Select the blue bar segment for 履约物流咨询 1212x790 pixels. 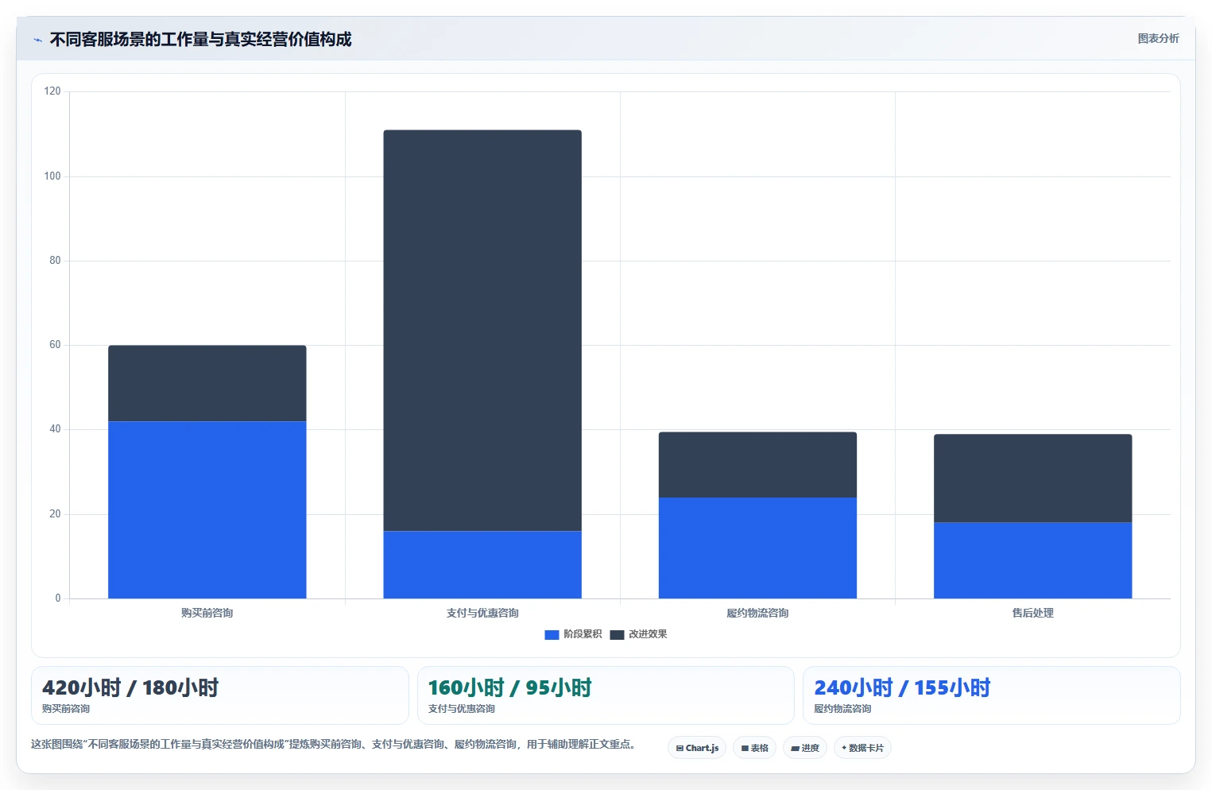coord(757,548)
